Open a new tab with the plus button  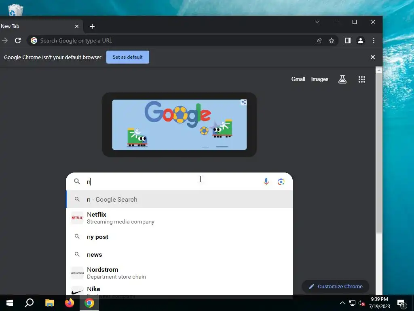pos(92,26)
